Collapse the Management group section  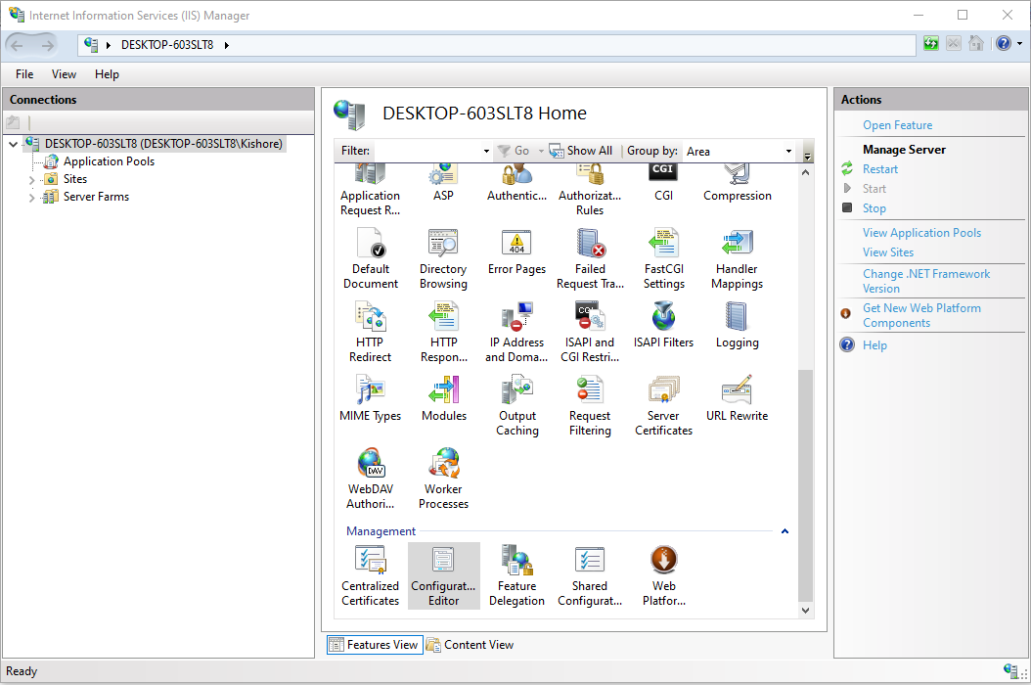784,531
